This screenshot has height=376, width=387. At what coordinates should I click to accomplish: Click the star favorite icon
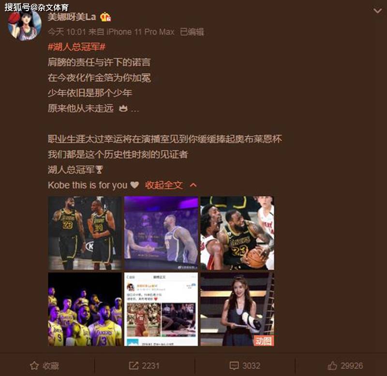pyautogui.click(x=34, y=366)
